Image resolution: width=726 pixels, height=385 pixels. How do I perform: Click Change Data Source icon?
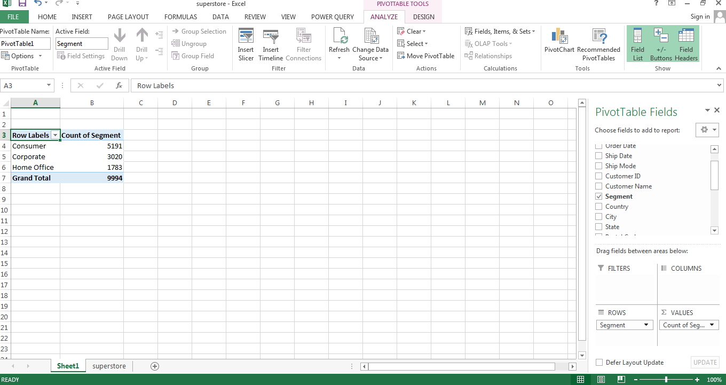pyautogui.click(x=370, y=37)
